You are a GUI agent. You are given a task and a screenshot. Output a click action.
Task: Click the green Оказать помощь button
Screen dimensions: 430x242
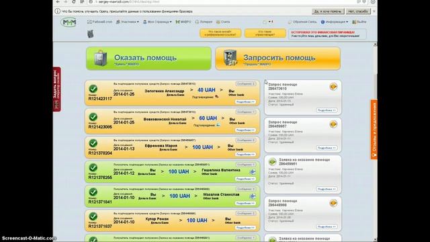(x=148, y=58)
